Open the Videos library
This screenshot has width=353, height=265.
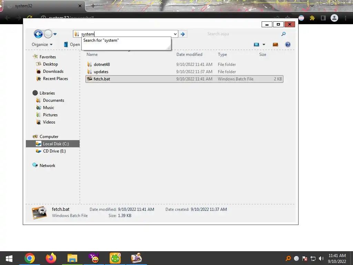49,122
